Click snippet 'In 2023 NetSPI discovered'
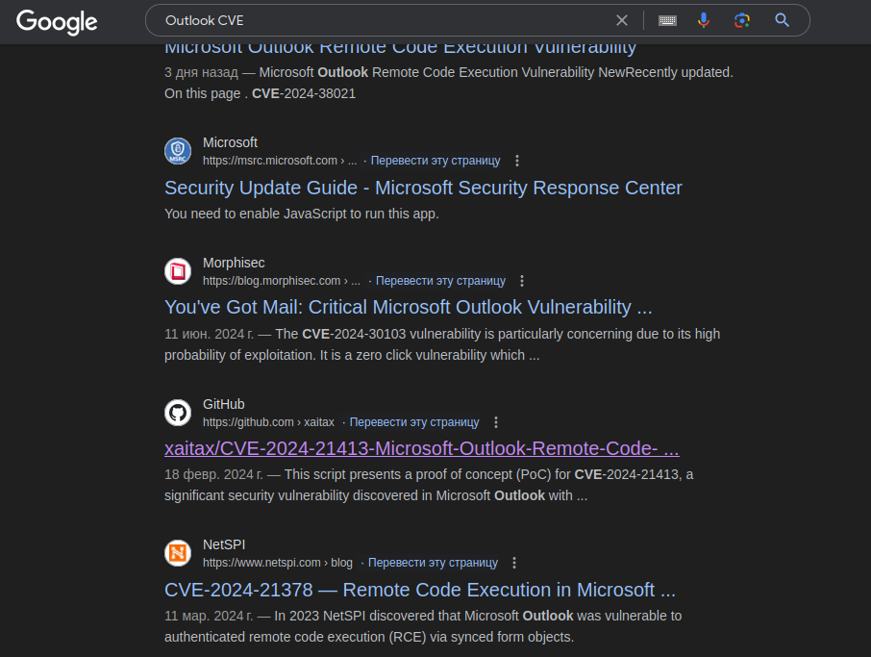The height and width of the screenshot is (657, 871). [423, 626]
